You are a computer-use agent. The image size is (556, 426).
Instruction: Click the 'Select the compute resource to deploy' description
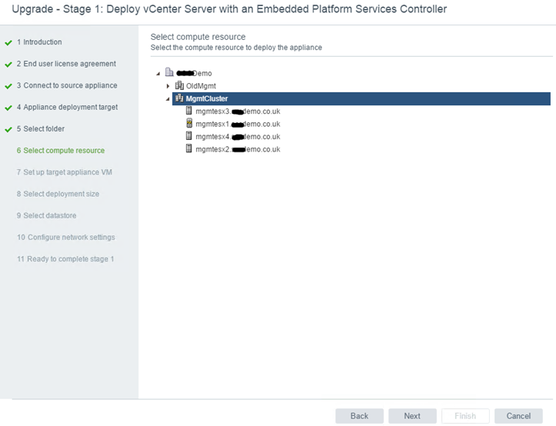click(x=236, y=48)
